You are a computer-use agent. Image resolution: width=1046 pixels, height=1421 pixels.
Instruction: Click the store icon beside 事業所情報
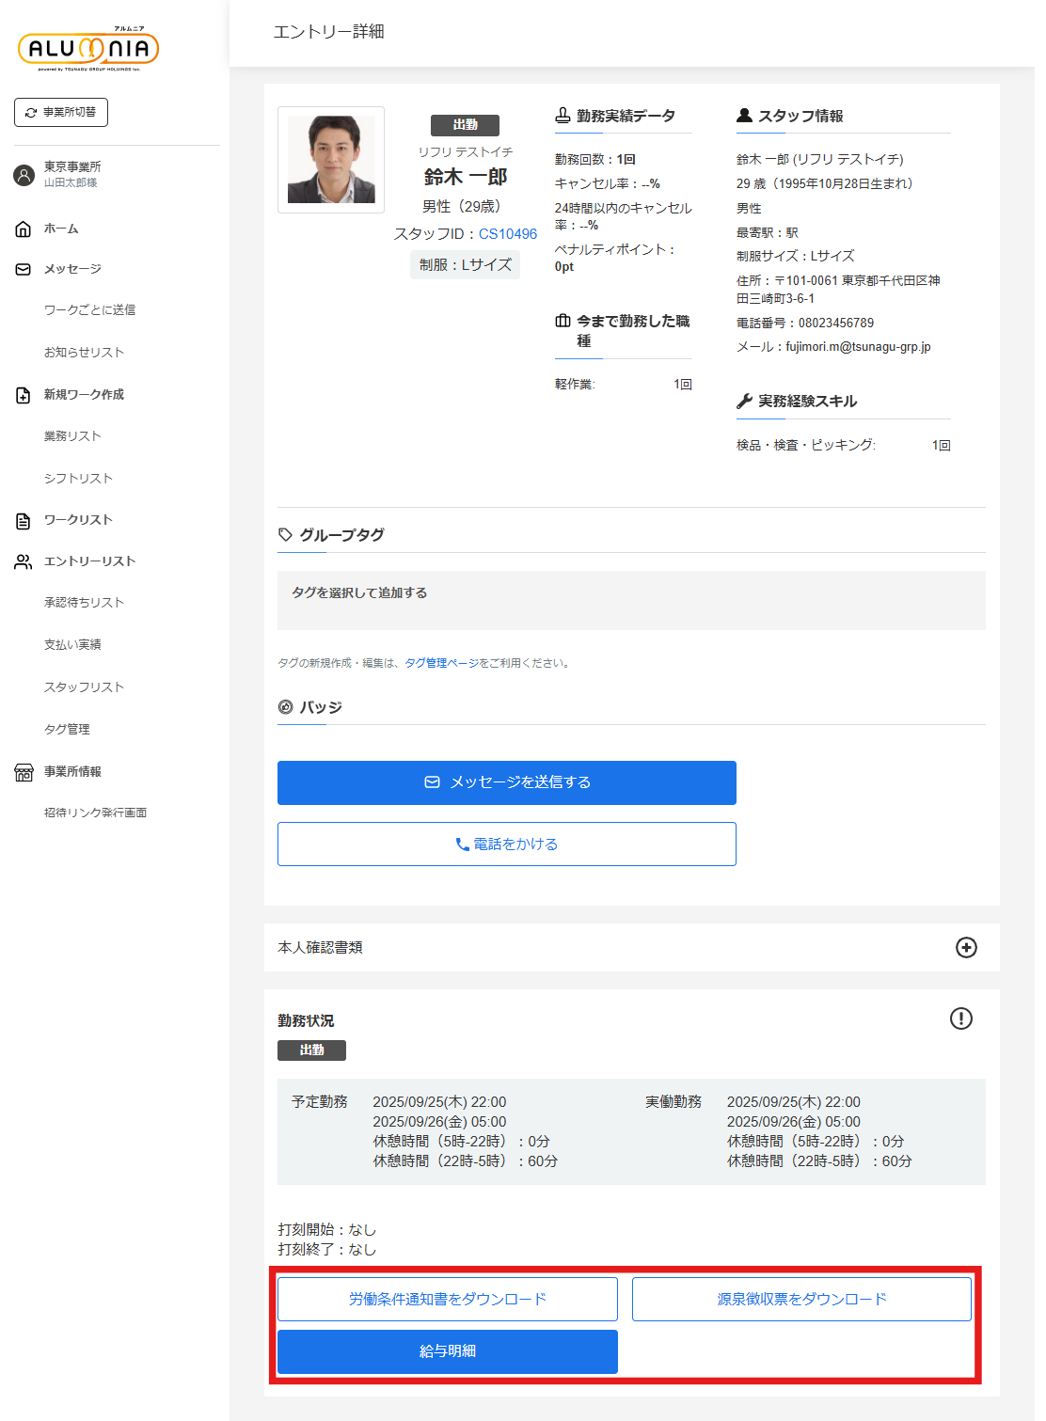coord(24,772)
